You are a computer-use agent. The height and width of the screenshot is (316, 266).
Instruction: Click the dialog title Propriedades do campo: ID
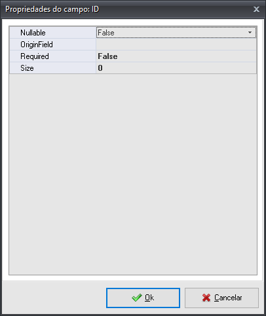pos(52,9)
